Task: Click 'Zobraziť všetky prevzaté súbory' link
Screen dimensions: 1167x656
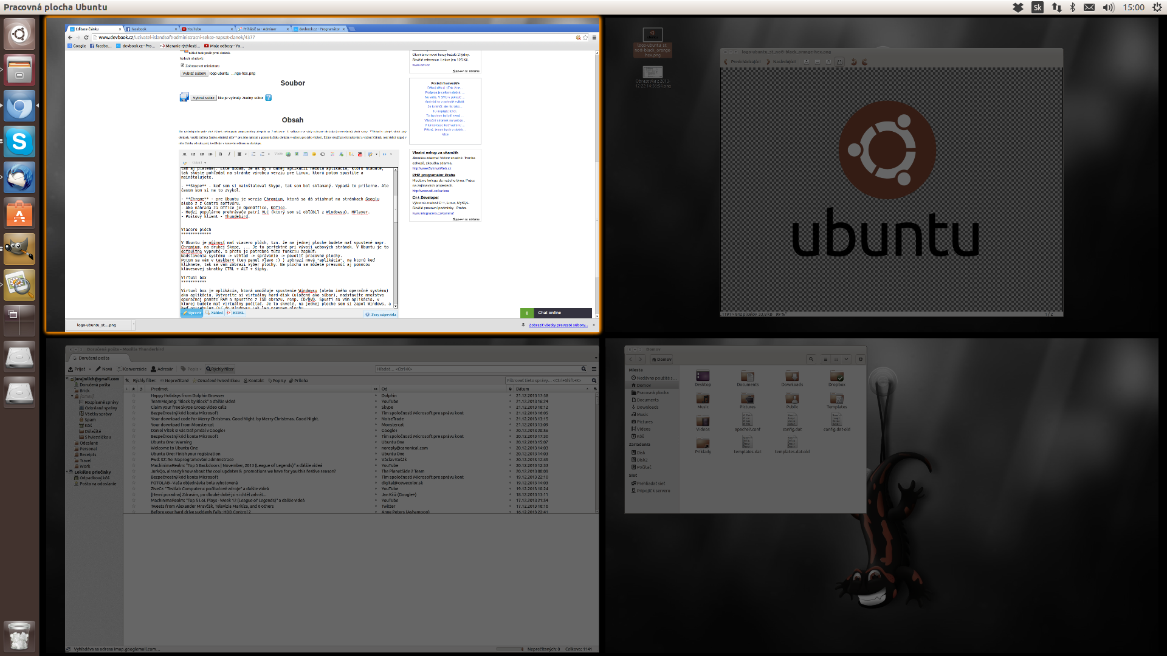Action: coord(557,325)
